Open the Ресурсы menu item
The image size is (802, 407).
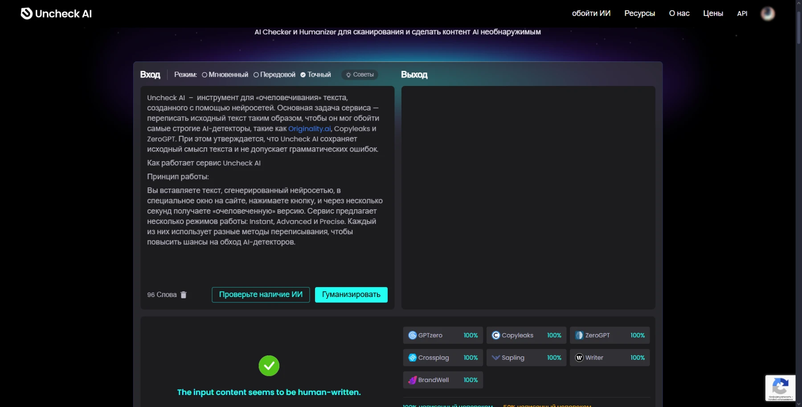tap(639, 13)
